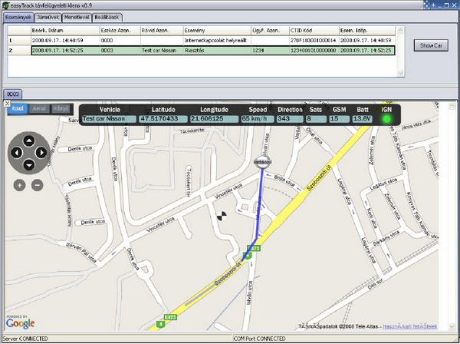460x344 pixels.
Task: Click the Show Car button
Action: coord(431,45)
